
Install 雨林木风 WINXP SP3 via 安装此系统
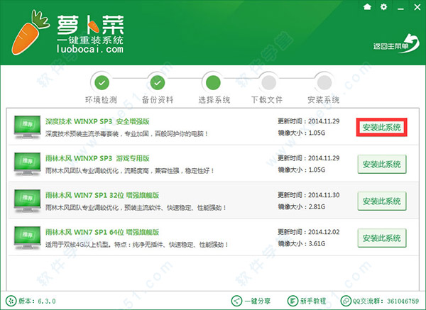[x=382, y=164]
